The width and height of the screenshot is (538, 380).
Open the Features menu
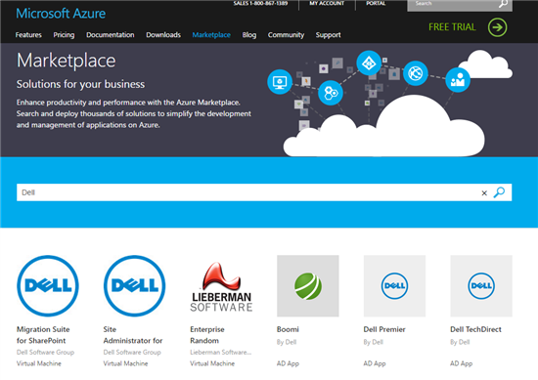click(x=28, y=35)
